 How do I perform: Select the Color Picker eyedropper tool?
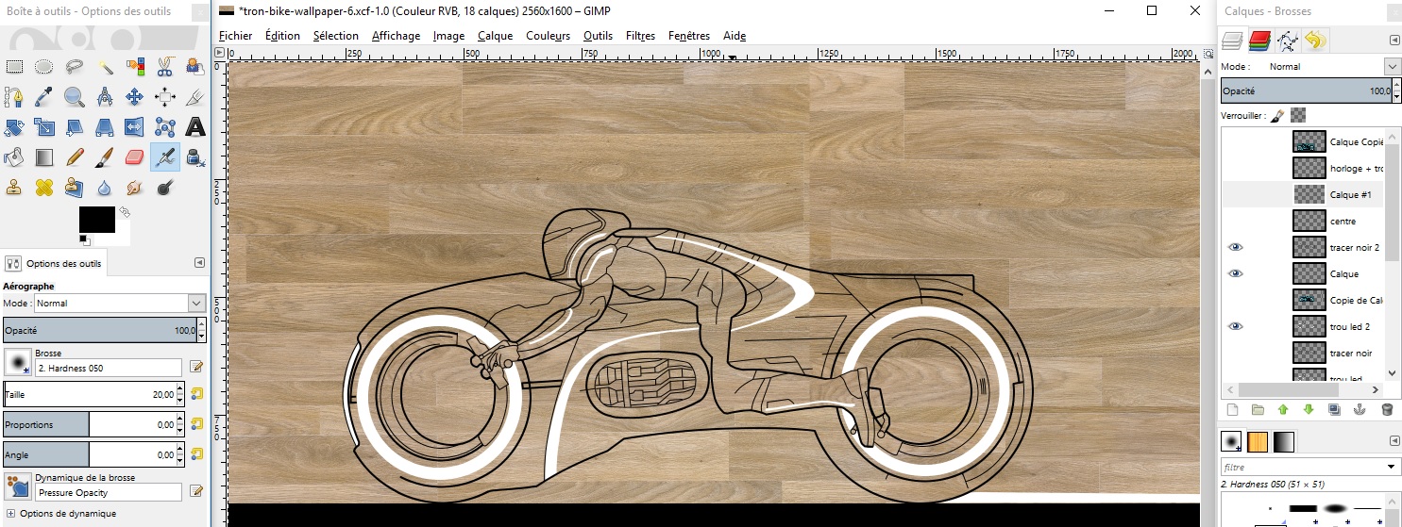pos(44,97)
